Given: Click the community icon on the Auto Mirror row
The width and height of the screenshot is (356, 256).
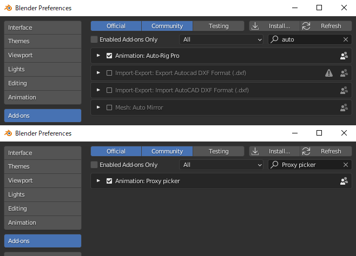Looking at the screenshot, I should pyautogui.click(x=344, y=107).
